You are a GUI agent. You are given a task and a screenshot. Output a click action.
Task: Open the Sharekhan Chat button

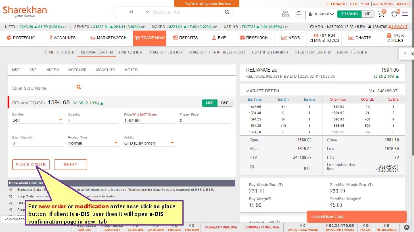(356, 216)
